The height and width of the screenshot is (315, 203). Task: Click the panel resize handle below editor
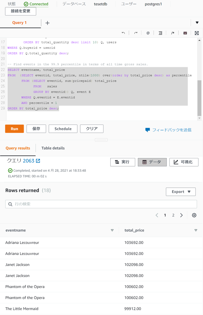point(101,140)
